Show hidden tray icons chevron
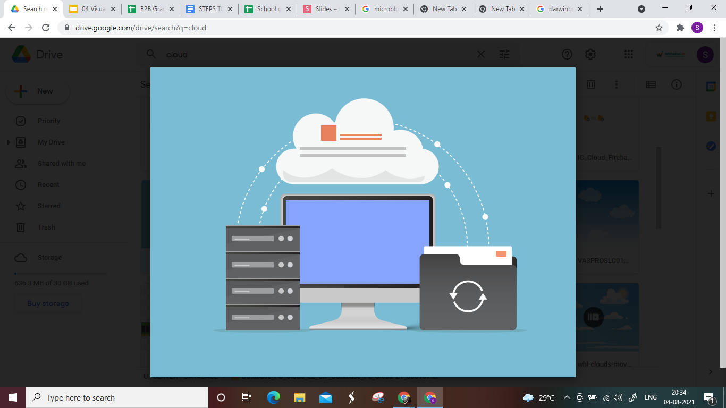 567,397
